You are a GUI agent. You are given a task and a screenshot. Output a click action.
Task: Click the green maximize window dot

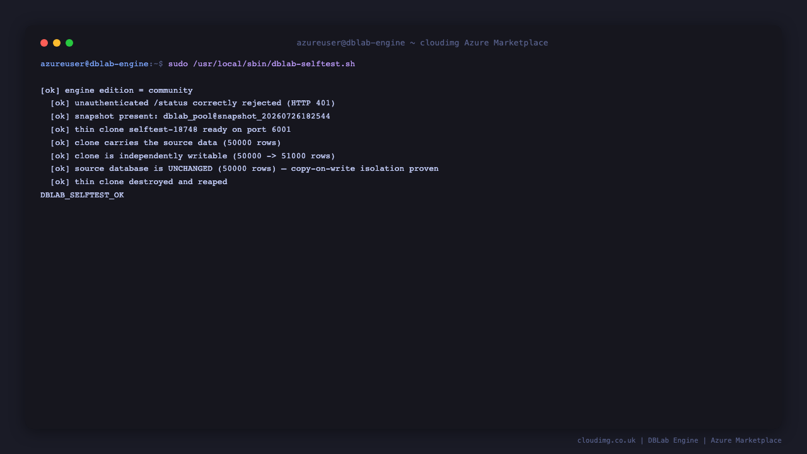click(x=69, y=43)
